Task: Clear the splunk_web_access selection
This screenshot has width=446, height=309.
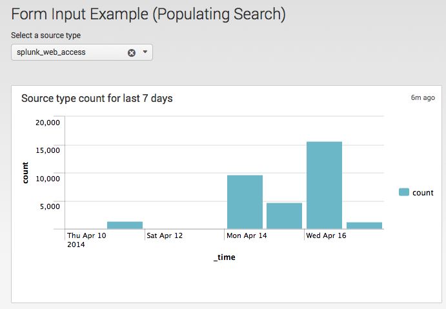Action: point(132,53)
